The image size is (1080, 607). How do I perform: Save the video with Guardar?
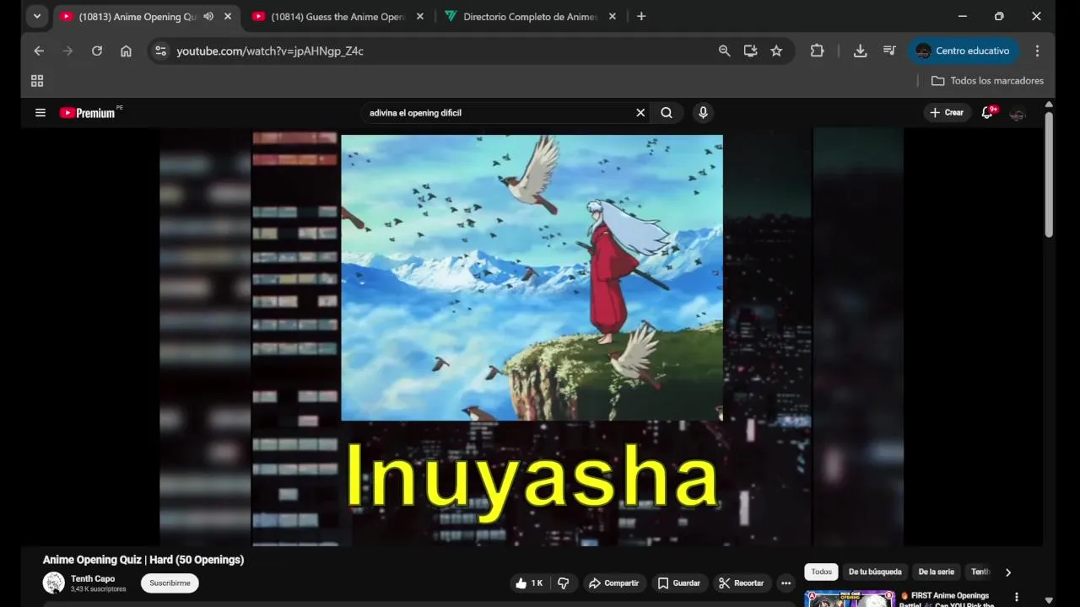[x=678, y=583]
